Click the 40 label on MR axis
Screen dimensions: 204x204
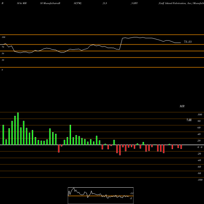[x=199, y=134]
